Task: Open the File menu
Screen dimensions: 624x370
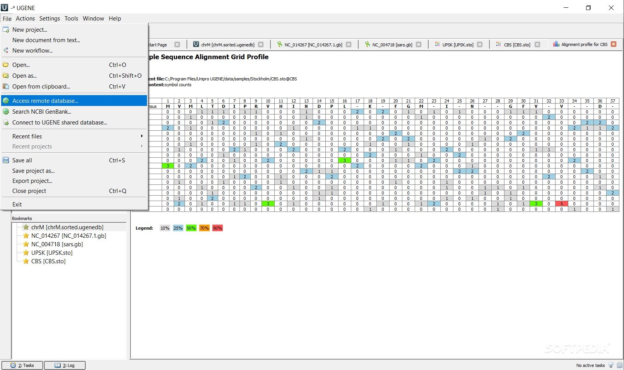Action: click(7, 19)
